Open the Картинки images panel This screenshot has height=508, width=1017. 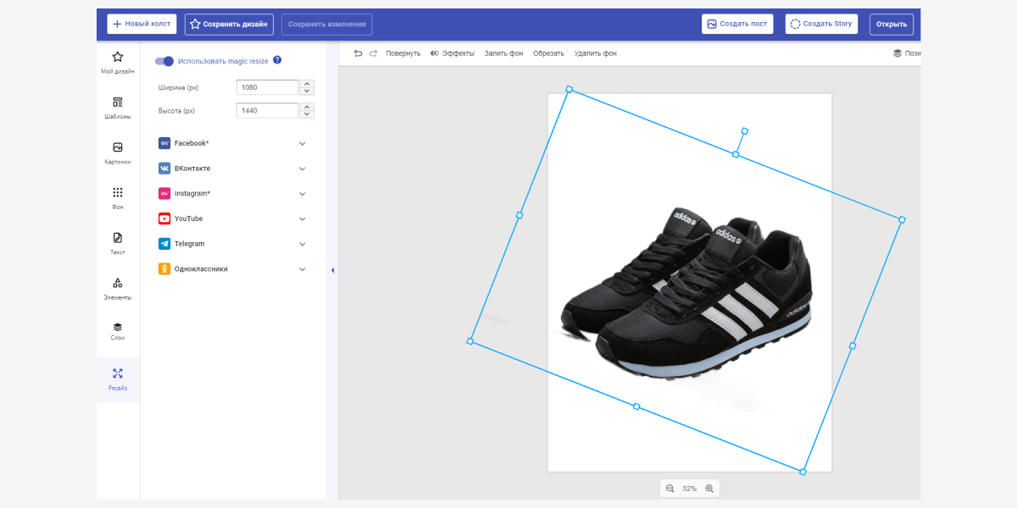(x=118, y=153)
